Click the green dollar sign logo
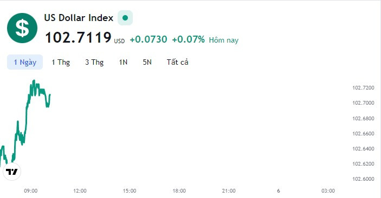This screenshot has width=381, height=198. (22, 28)
